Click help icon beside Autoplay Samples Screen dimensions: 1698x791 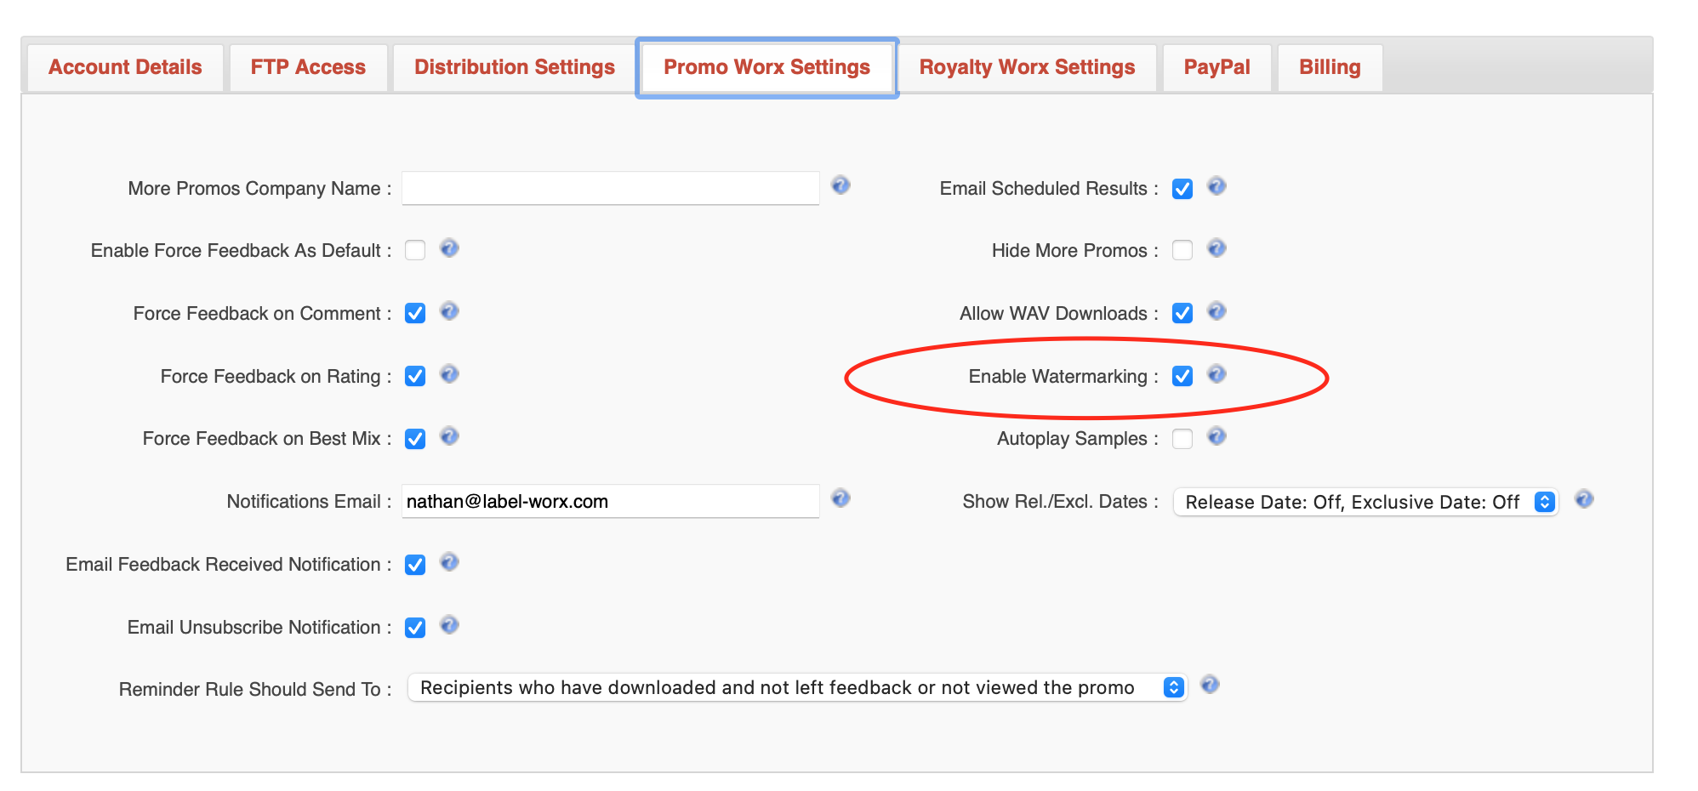[x=1217, y=437]
